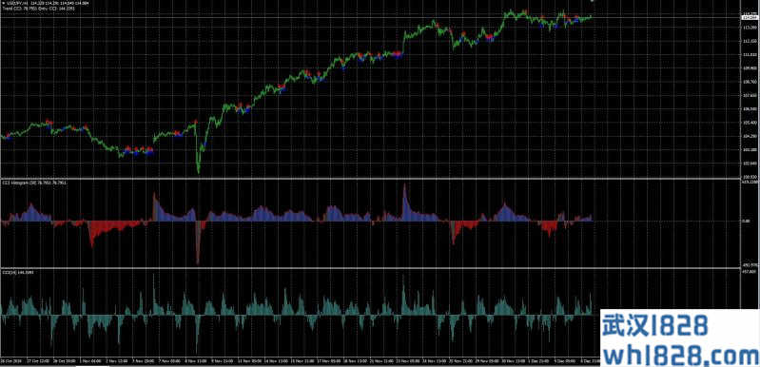Viewport: 760px width, 367px height.
Task: Click the chart shift marker at top
Action: (592, 2)
